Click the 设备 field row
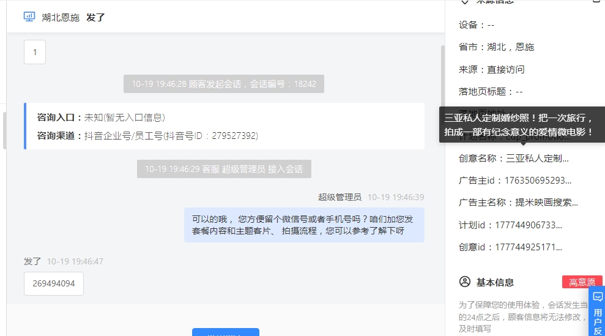The width and height of the screenshot is (605, 336). (x=477, y=25)
